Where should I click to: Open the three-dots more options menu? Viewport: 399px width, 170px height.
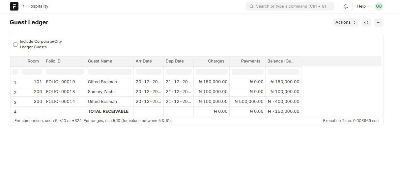pyautogui.click(x=379, y=22)
